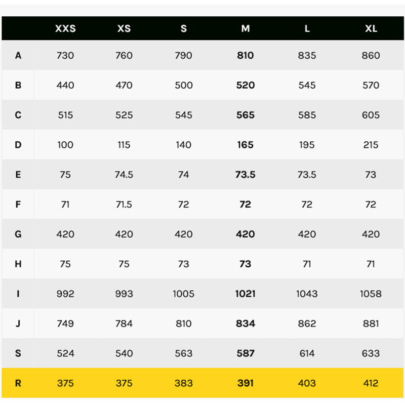Select the bold M column header
Viewport: 405px width, 405px height.
click(x=246, y=28)
